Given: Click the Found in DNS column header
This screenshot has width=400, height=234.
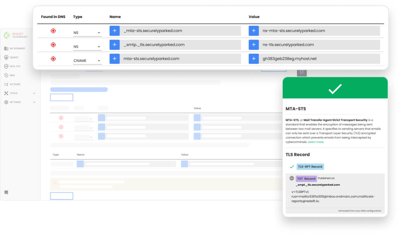Looking at the screenshot, I should 53,17.
